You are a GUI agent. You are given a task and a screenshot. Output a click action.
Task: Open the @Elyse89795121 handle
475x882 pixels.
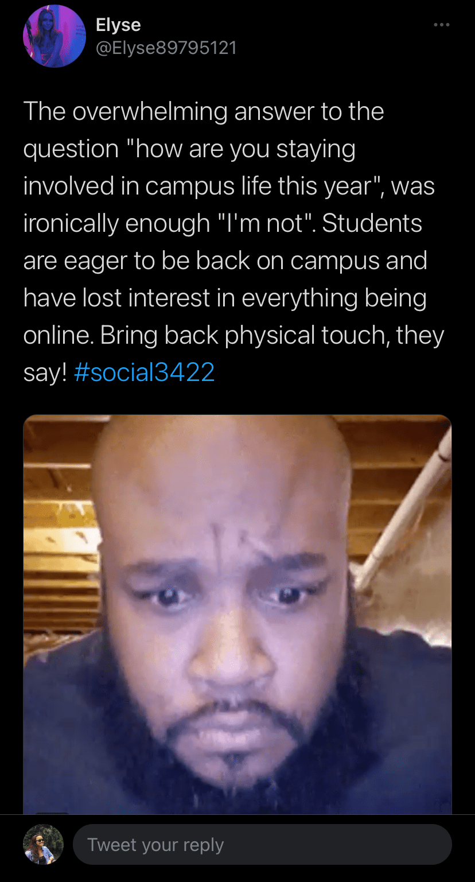pos(166,47)
